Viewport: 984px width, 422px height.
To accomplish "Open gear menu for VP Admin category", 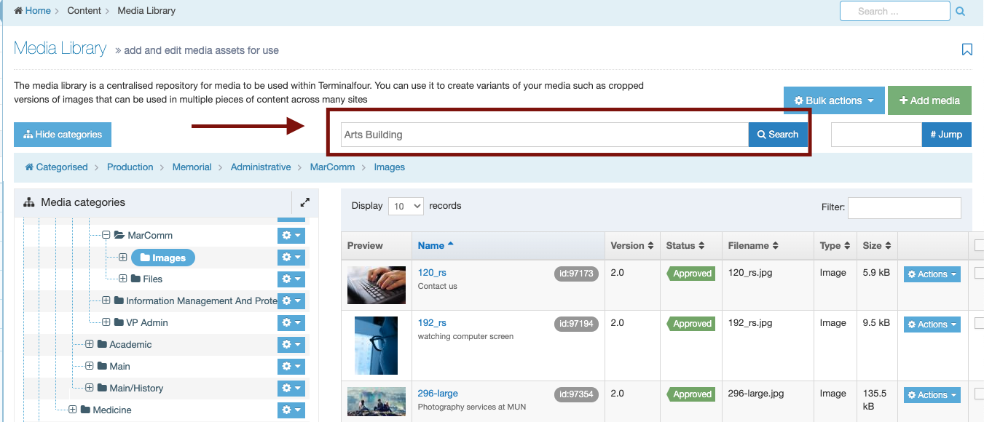I will coord(291,323).
